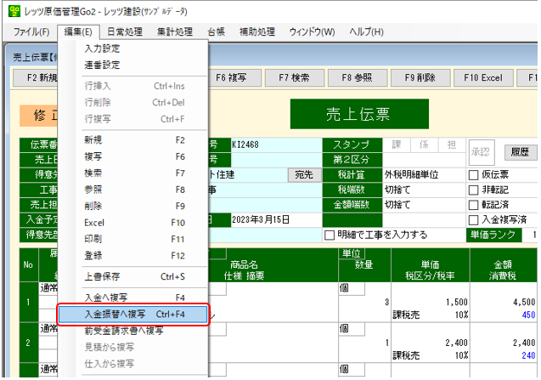
Task: Select 印刷 F11 menu entry
Action: (134, 239)
